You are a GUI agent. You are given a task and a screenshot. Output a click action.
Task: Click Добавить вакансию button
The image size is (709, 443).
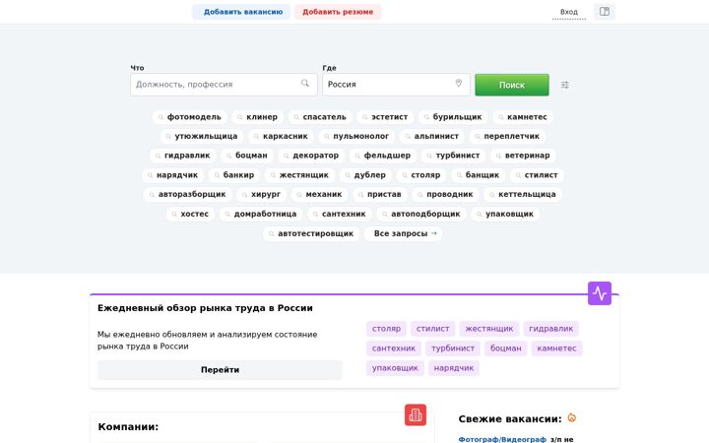tap(241, 12)
